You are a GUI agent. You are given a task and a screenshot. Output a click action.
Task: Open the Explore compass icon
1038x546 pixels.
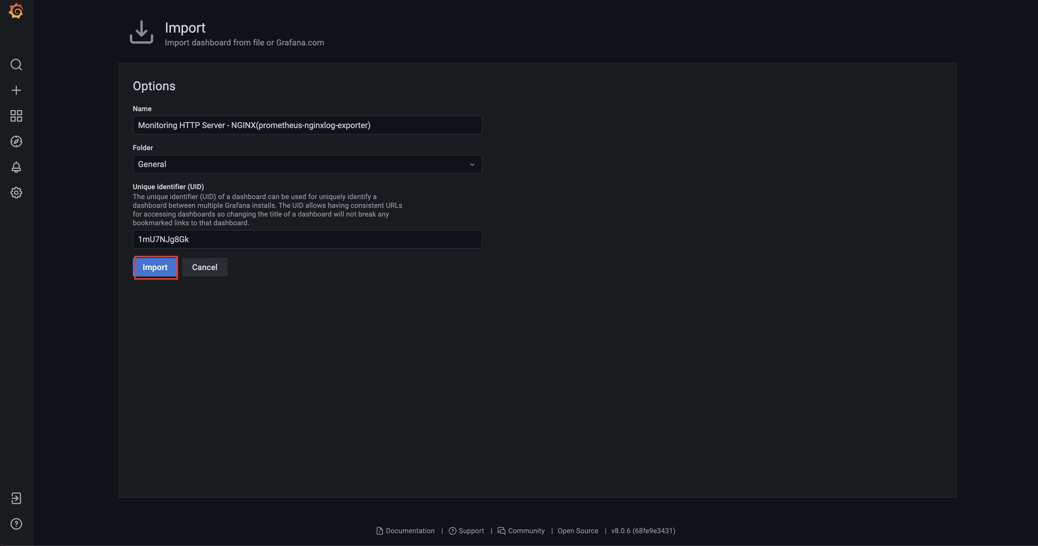coord(16,141)
